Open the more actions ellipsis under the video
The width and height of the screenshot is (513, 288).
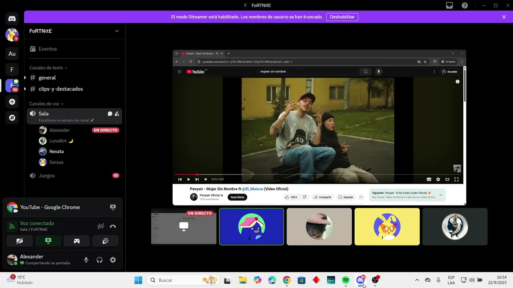361,197
